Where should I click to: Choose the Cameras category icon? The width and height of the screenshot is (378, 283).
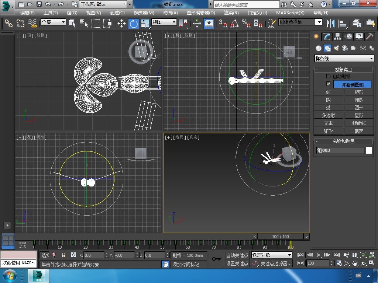(345, 48)
